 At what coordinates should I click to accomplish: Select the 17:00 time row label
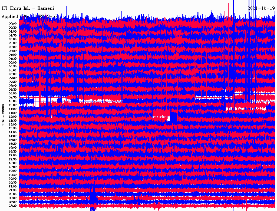pyautogui.click(x=13, y=155)
